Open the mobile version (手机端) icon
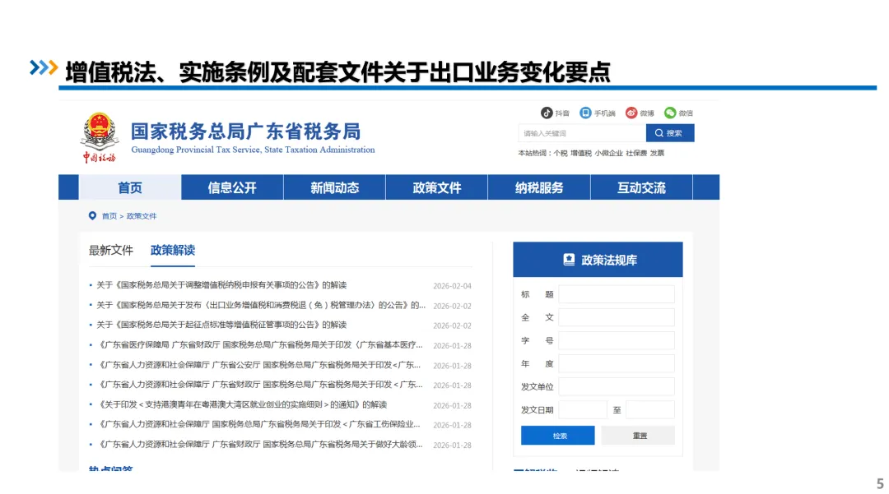Screen dimensions: 889x494 click(x=585, y=113)
